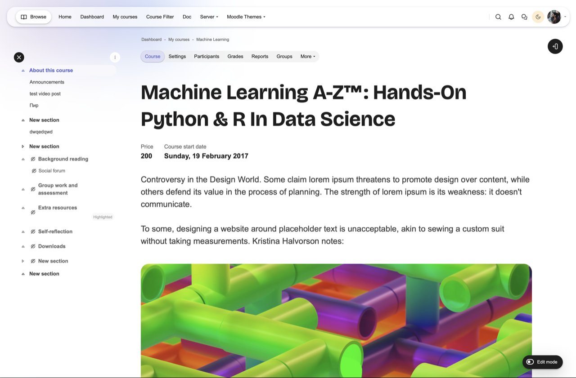This screenshot has height=378, width=576.
Task: Open the Announcements link in sidebar
Action: click(47, 82)
